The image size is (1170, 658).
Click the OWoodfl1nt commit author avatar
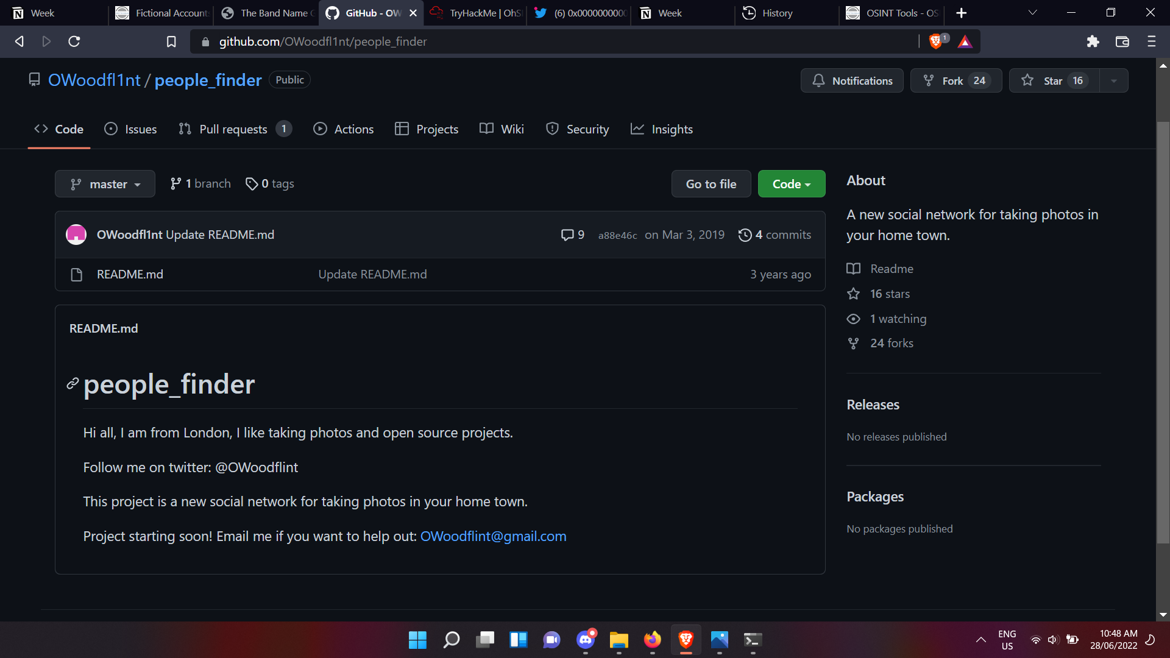pos(76,235)
